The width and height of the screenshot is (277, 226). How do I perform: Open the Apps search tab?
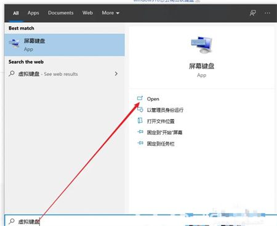click(x=33, y=13)
